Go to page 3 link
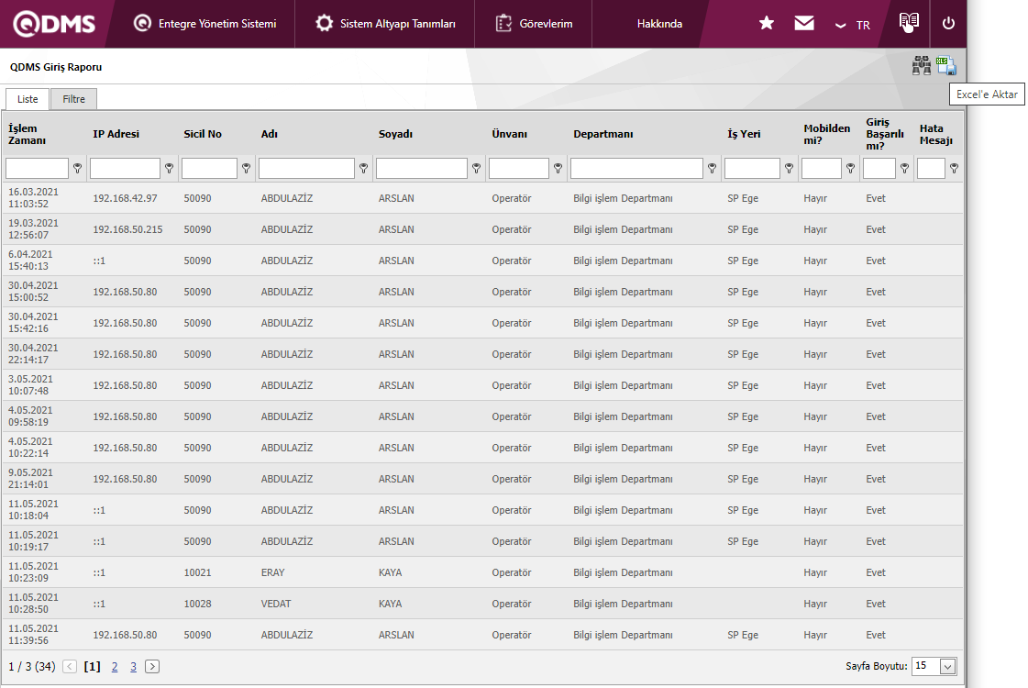1028x688 pixels. (133, 667)
